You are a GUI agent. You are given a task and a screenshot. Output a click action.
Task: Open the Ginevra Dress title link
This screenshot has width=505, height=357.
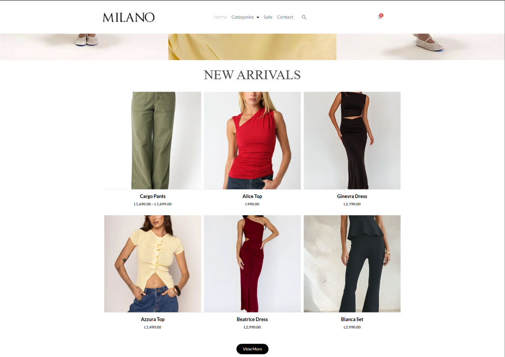pos(352,196)
